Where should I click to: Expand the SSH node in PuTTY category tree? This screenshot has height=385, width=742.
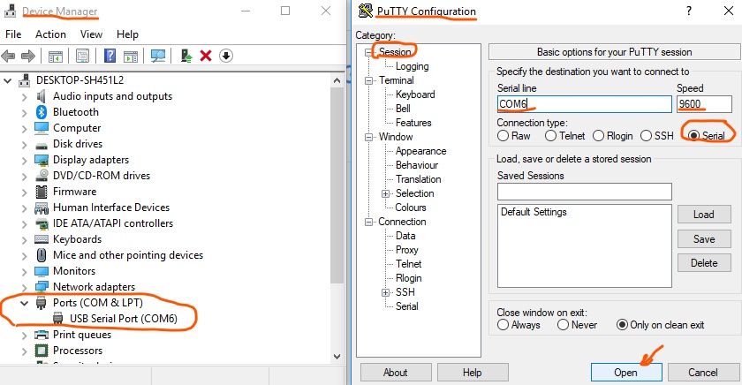coord(385,292)
